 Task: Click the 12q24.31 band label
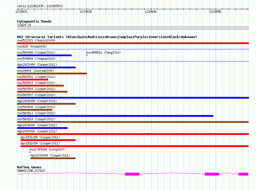click(24, 25)
